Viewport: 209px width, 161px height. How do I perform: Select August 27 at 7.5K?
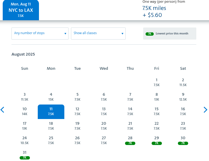104,141
